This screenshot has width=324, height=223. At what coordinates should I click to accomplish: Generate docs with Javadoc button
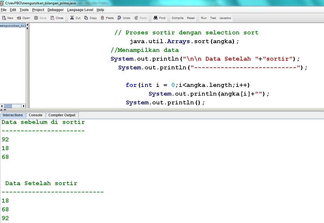(225, 18)
